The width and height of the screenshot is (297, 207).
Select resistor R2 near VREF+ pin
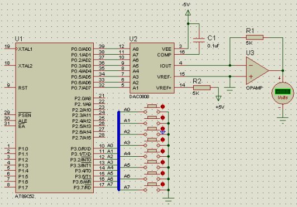point(202,88)
